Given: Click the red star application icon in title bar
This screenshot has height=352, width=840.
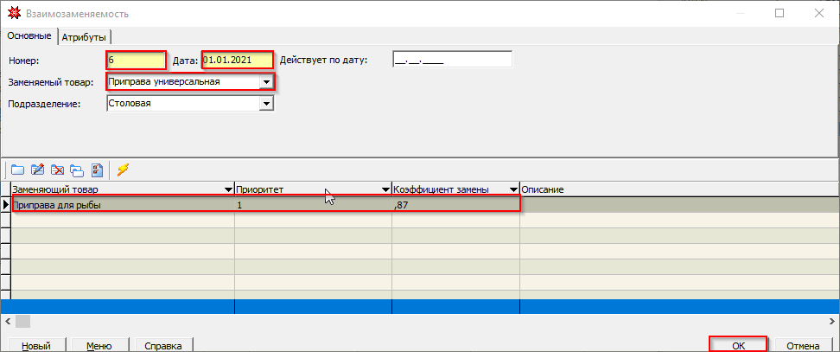Looking at the screenshot, I should 14,13.
